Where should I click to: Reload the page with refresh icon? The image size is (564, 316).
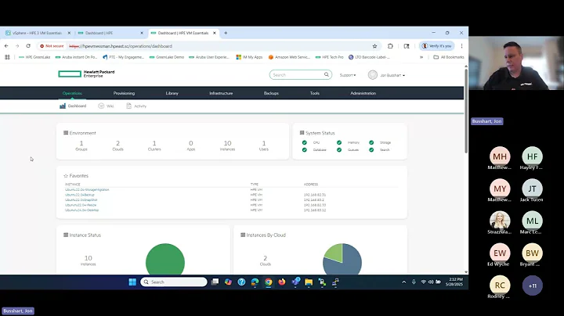tap(28, 46)
